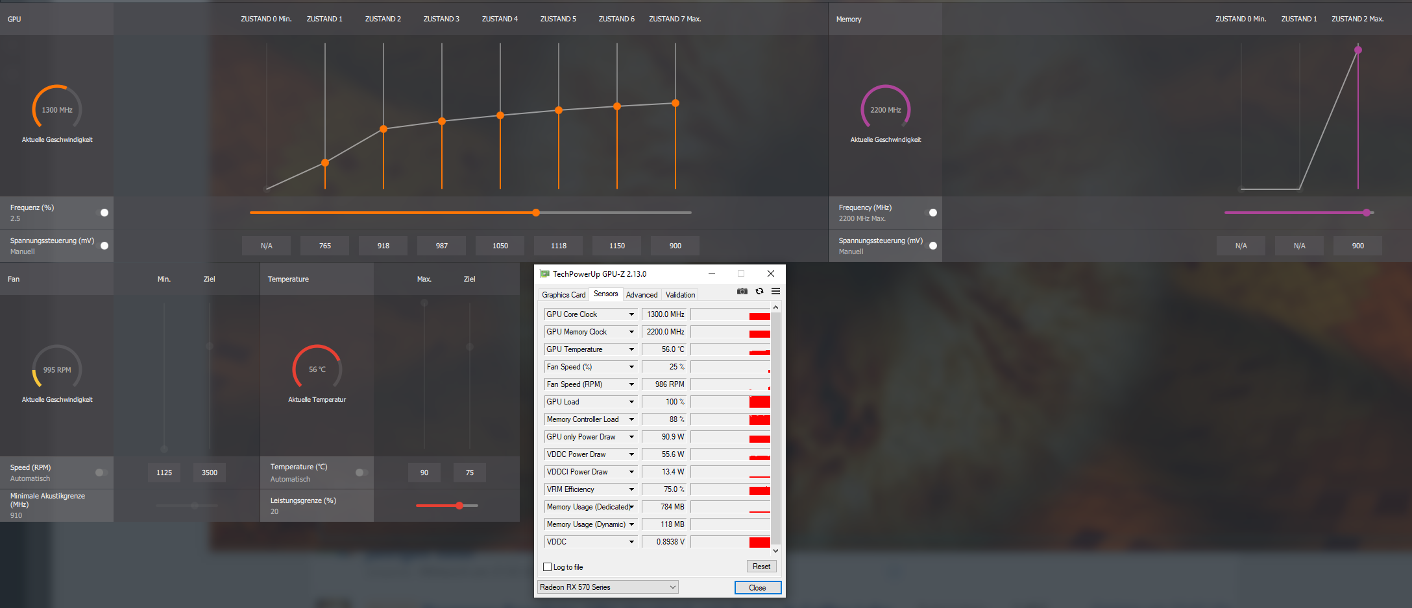Open the Fan Speed (RPM) sensor dropdown
Viewport: 1412px width, 608px height.
(x=631, y=384)
